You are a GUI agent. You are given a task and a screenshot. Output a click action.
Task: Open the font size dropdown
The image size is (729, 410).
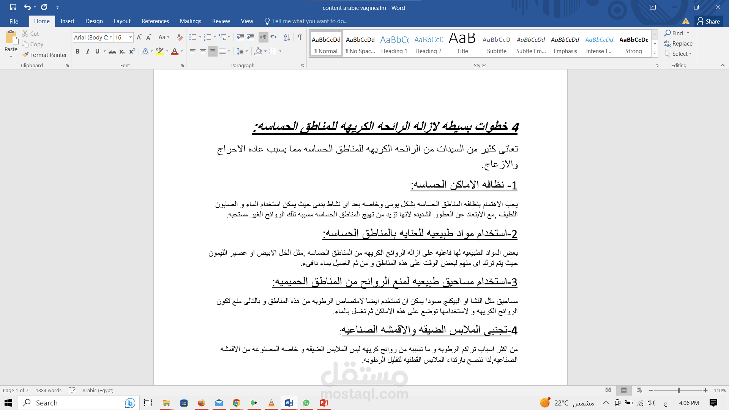pos(131,37)
